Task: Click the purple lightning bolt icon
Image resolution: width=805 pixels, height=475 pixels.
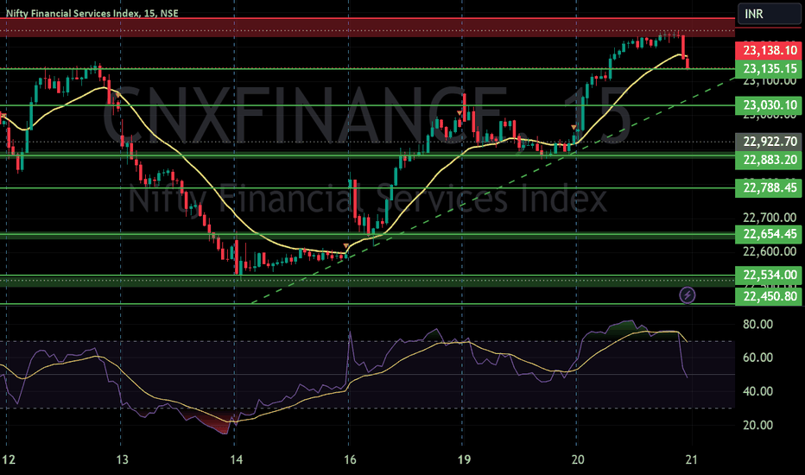Action: 688,295
